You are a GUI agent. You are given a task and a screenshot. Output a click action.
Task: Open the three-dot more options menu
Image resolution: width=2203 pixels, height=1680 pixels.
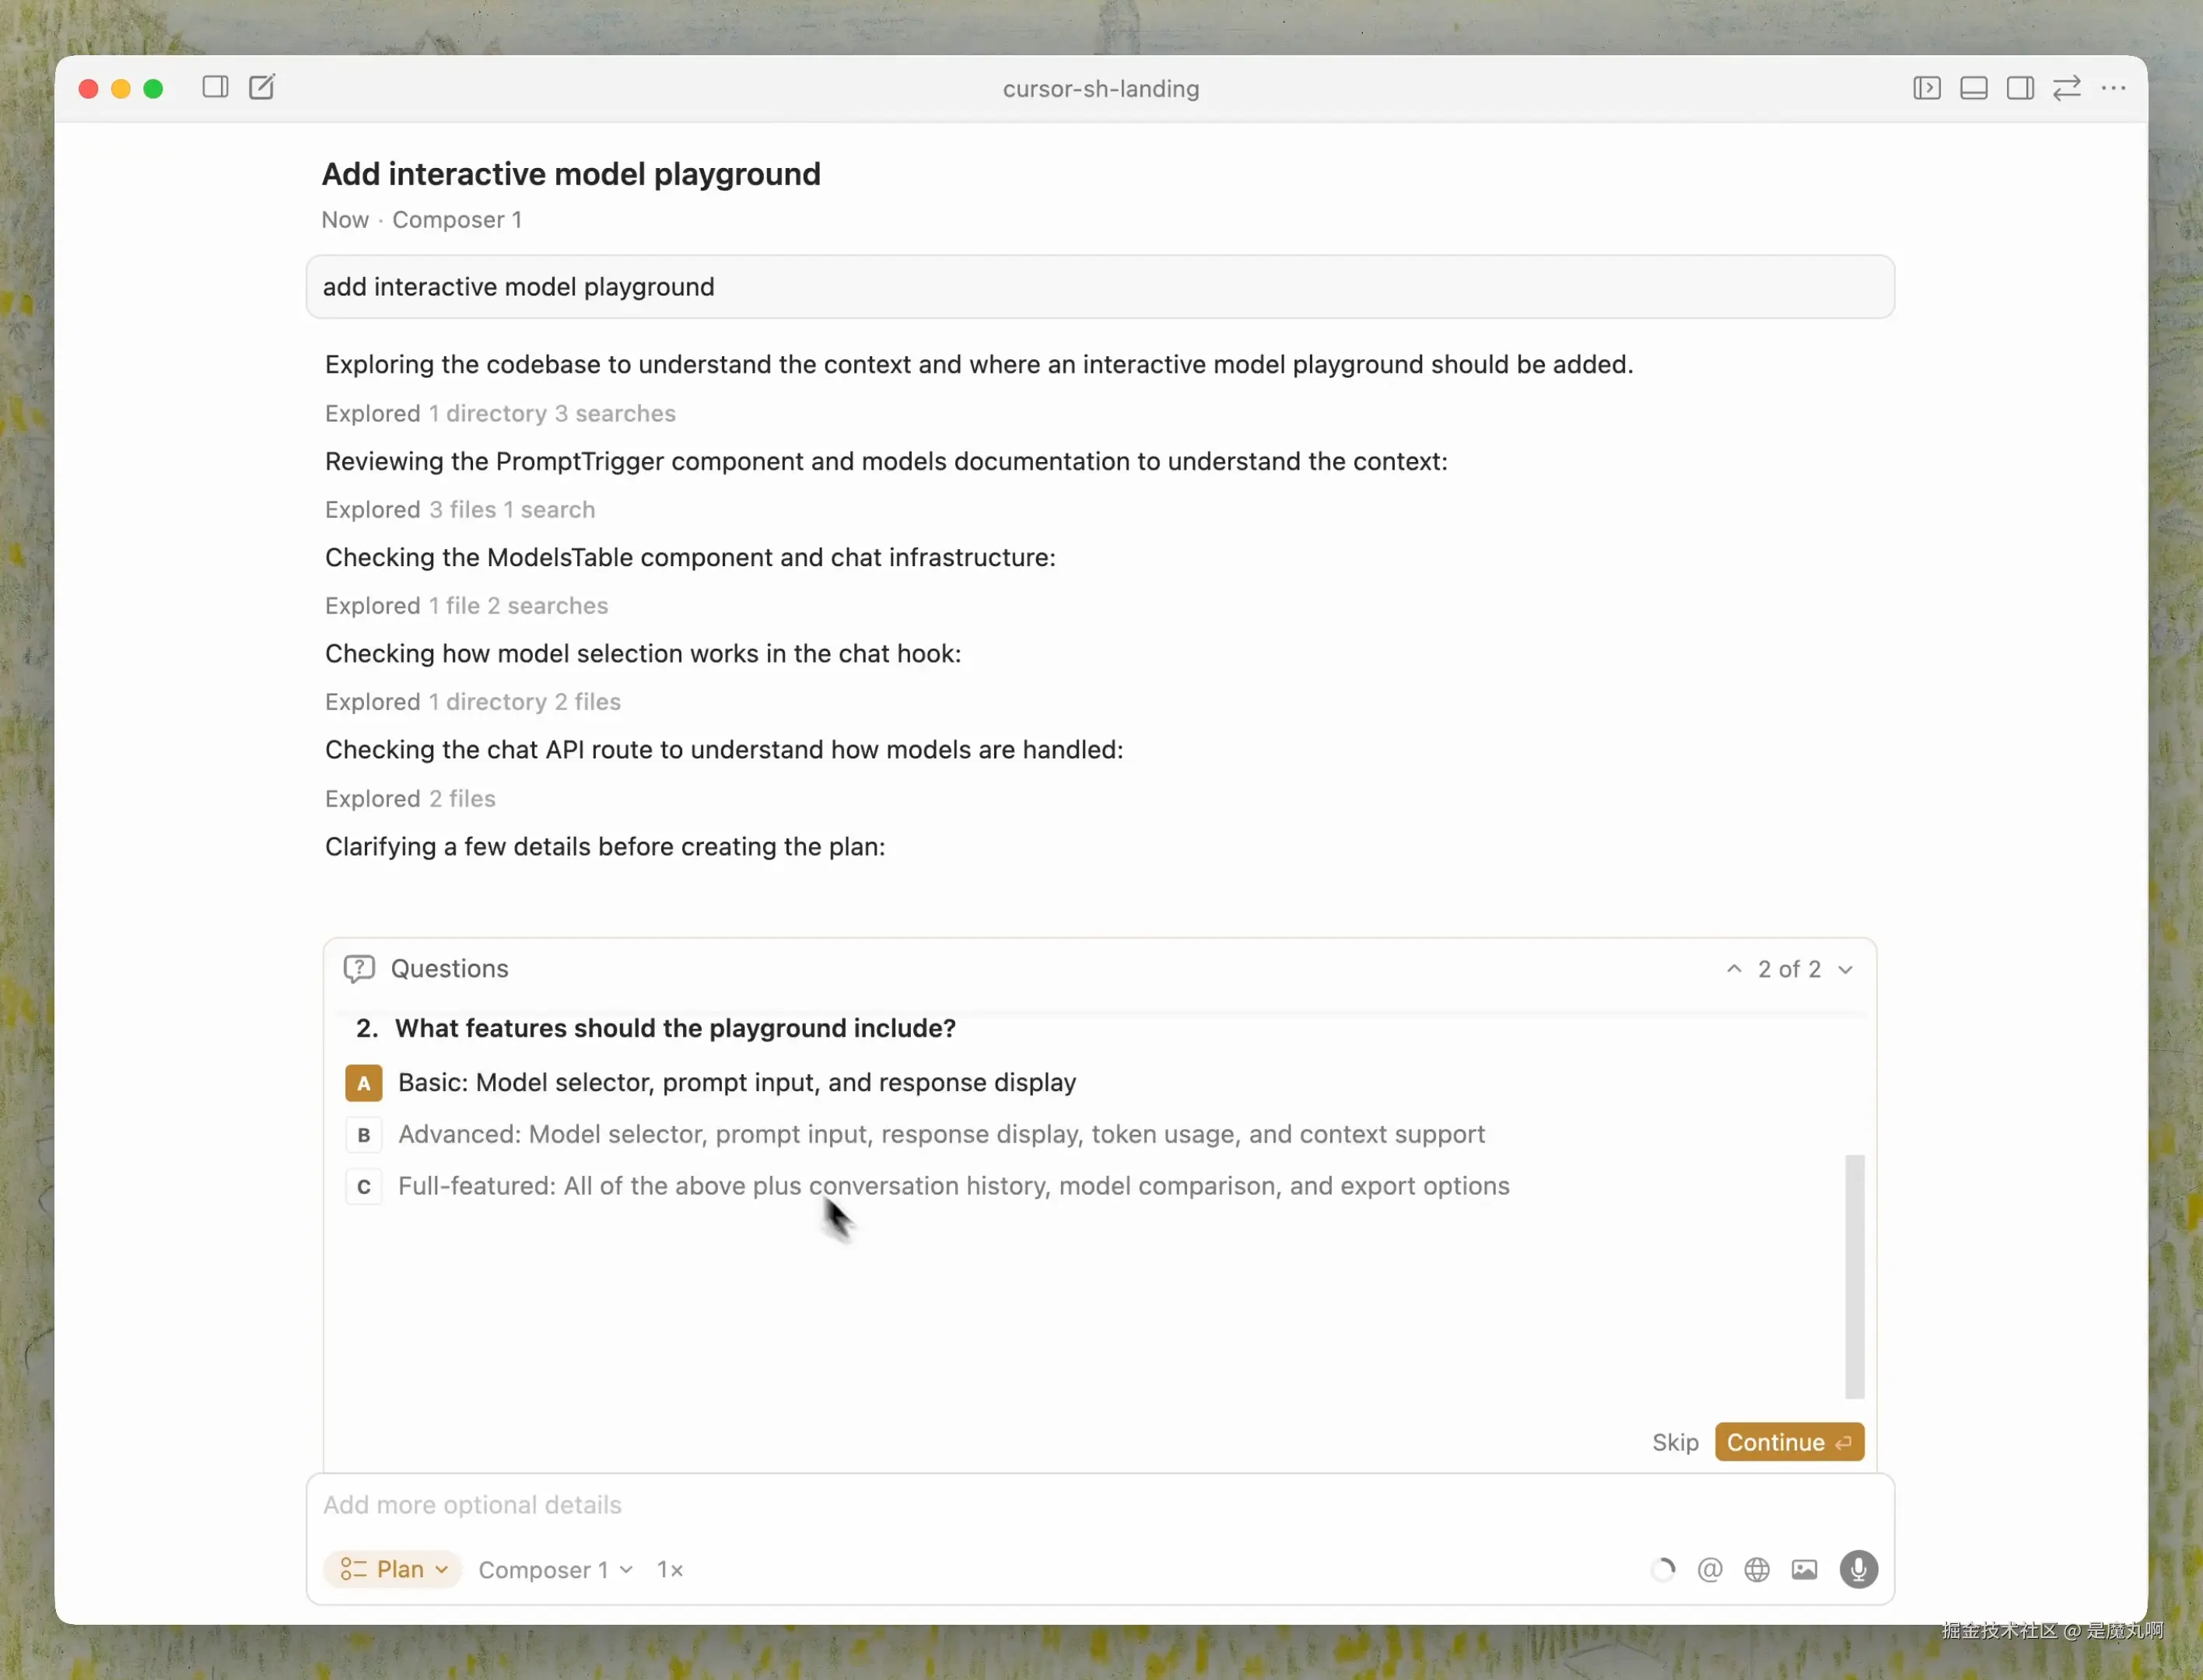click(2113, 88)
